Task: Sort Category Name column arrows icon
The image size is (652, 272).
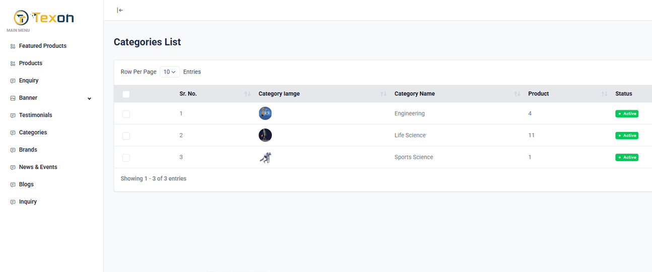Action: pos(517,94)
